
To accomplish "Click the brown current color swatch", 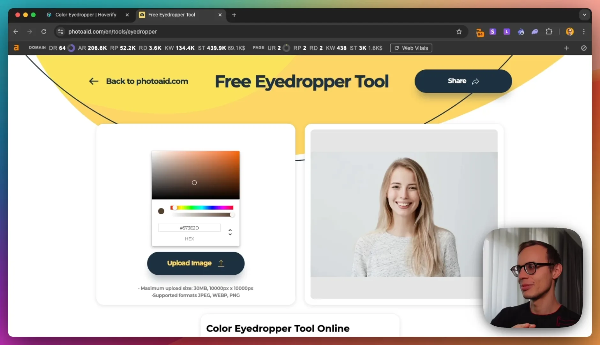I will point(161,211).
